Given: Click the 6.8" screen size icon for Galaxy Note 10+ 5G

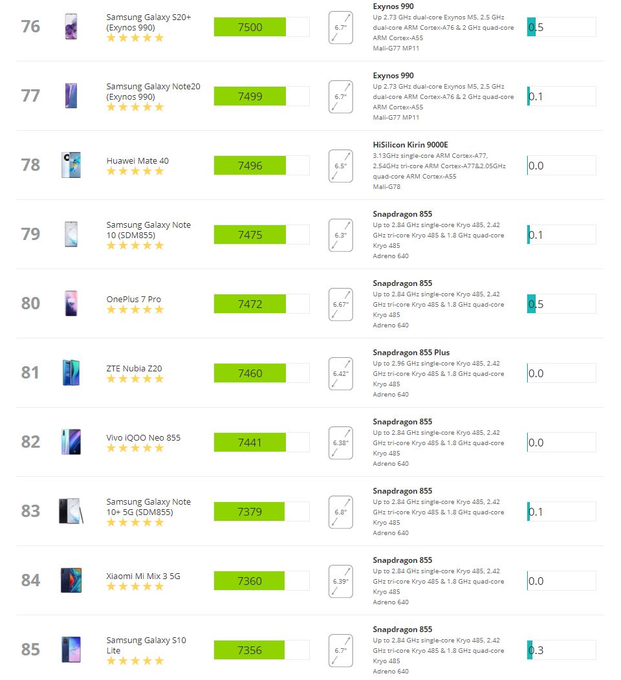Looking at the screenshot, I should click(x=340, y=512).
